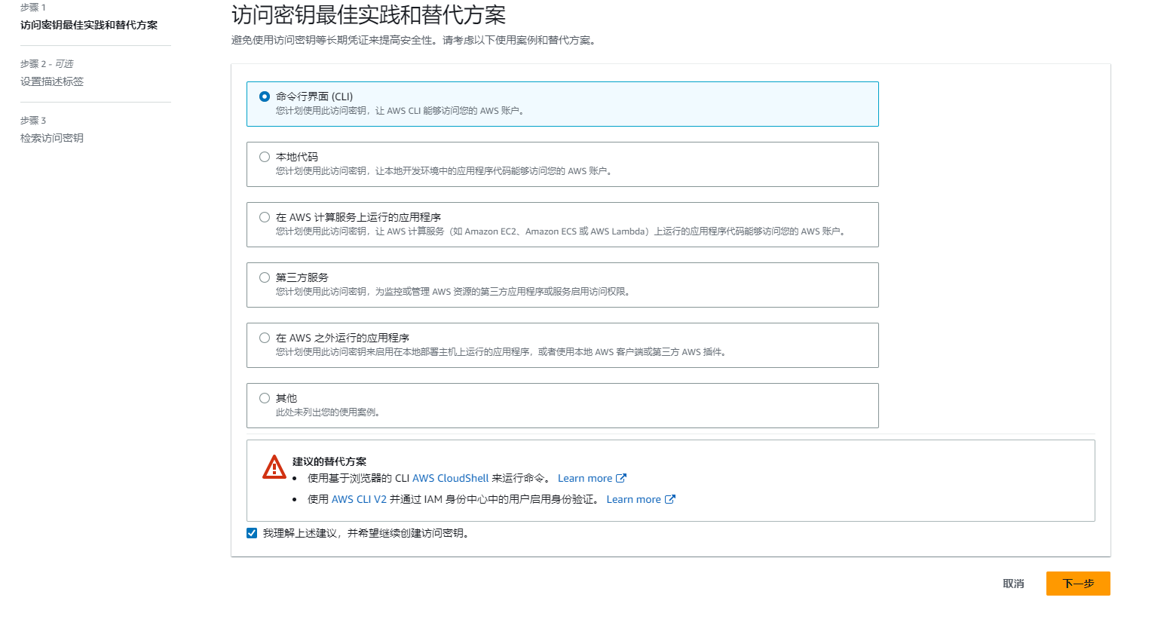Image resolution: width=1170 pixels, height=622 pixels.
Task: Go to step 访问密钥最佳实践和替代方案 in sidebar
Action: [x=89, y=25]
